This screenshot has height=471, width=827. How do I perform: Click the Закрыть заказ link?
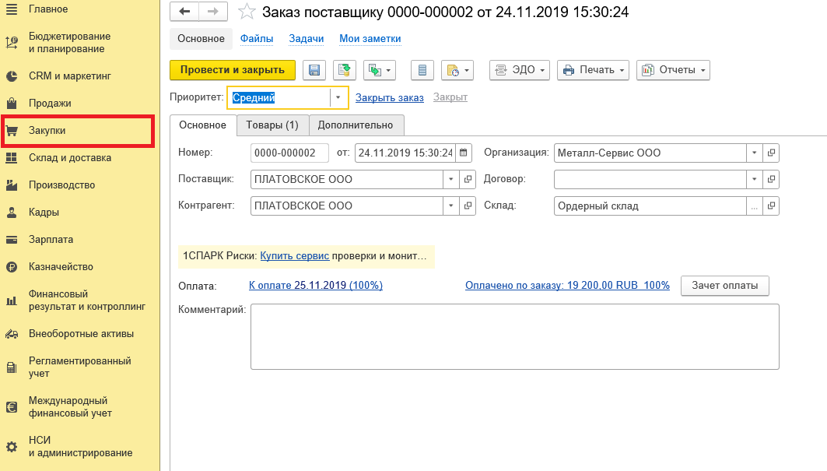coord(389,97)
